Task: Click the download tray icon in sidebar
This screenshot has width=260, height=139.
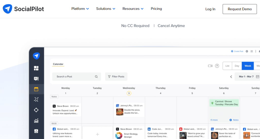Action: pyautogui.click(x=36, y=131)
